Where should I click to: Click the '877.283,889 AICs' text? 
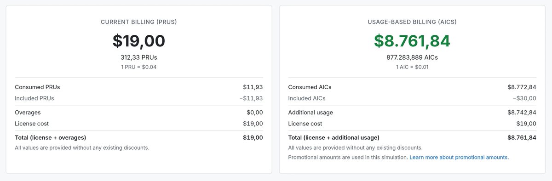click(x=412, y=57)
